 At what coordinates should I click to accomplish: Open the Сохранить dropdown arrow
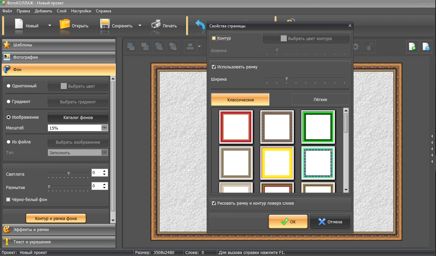(140, 25)
